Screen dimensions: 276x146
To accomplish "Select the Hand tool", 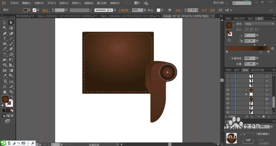I will 5,92.
